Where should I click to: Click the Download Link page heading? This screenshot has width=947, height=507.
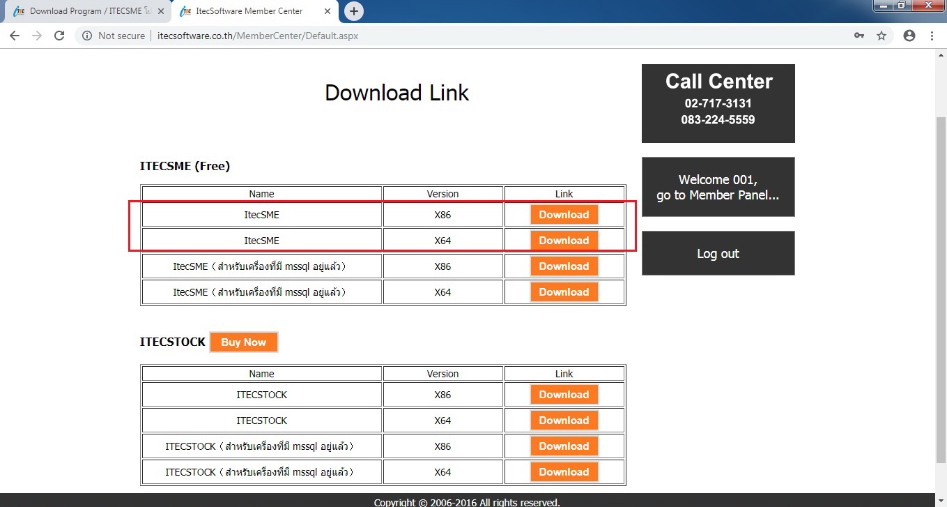click(396, 93)
